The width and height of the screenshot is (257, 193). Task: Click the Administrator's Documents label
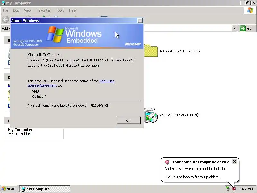click(x=180, y=51)
